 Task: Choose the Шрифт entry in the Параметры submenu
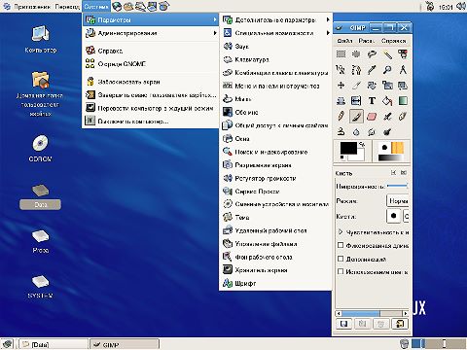276,283
